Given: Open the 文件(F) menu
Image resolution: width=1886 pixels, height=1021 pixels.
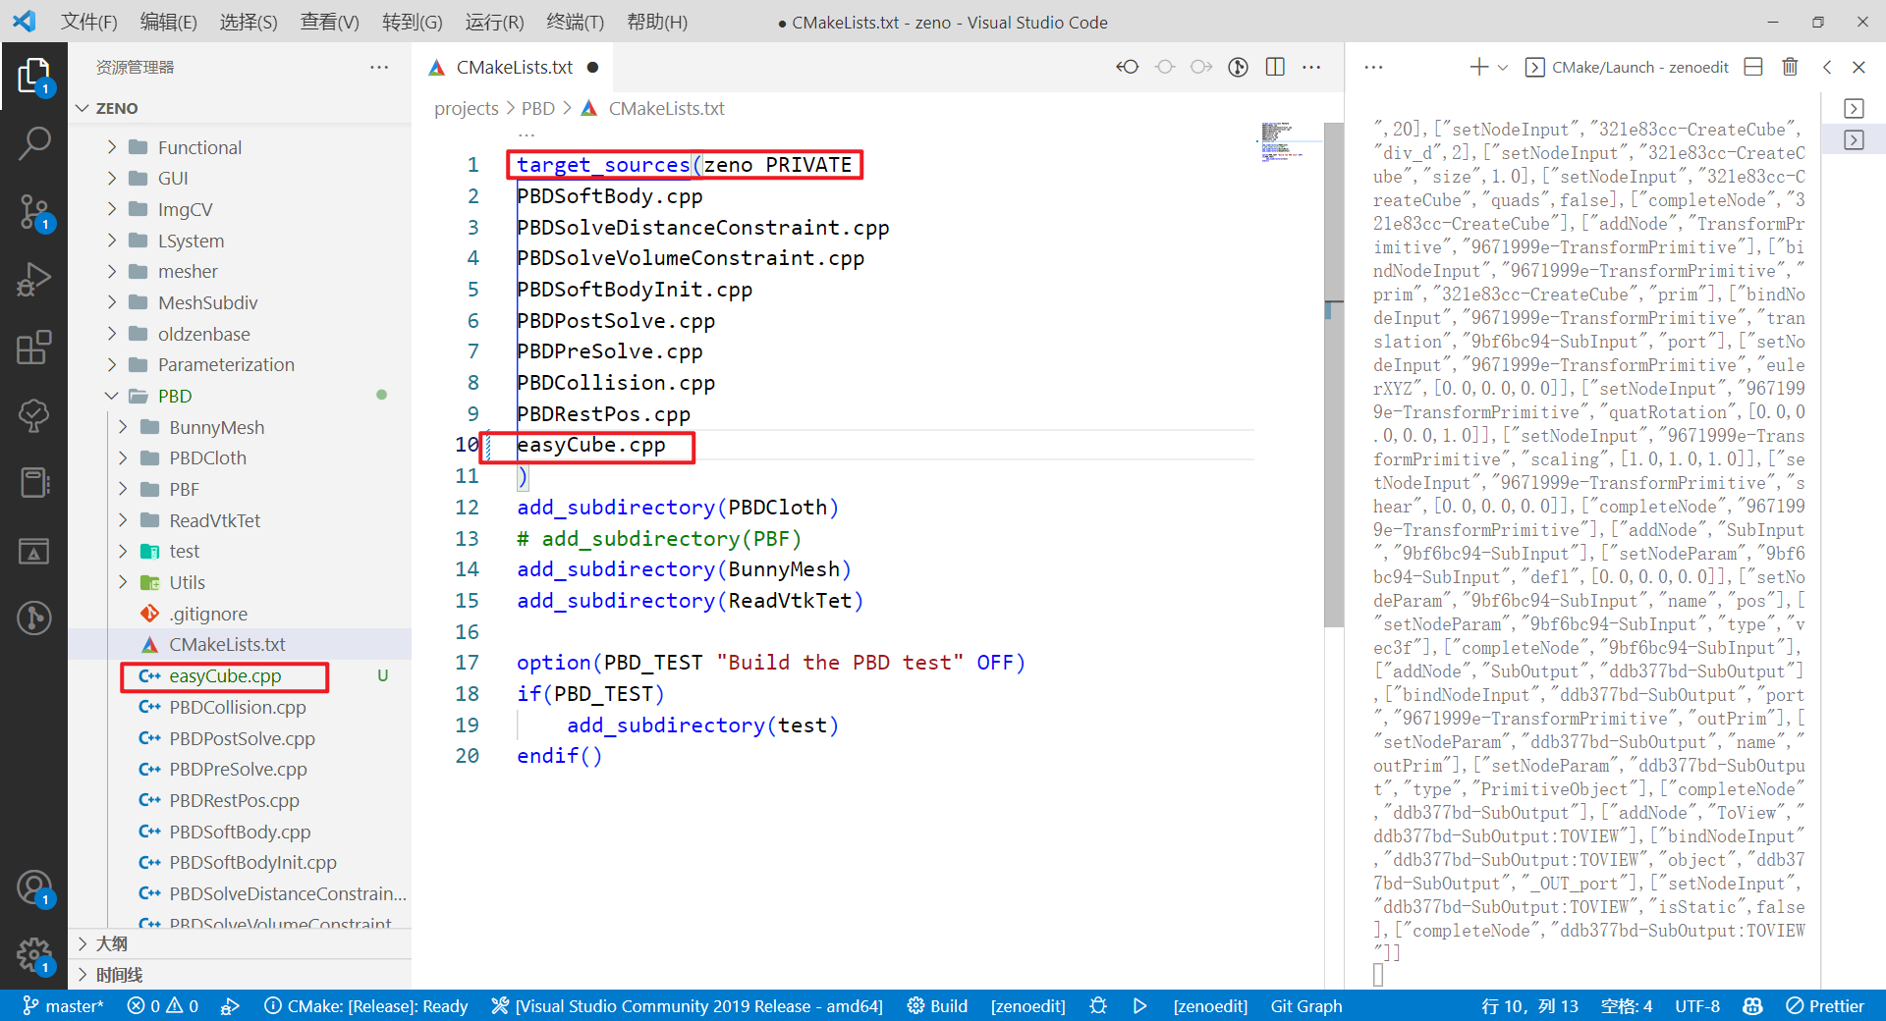Looking at the screenshot, I should click(x=88, y=22).
